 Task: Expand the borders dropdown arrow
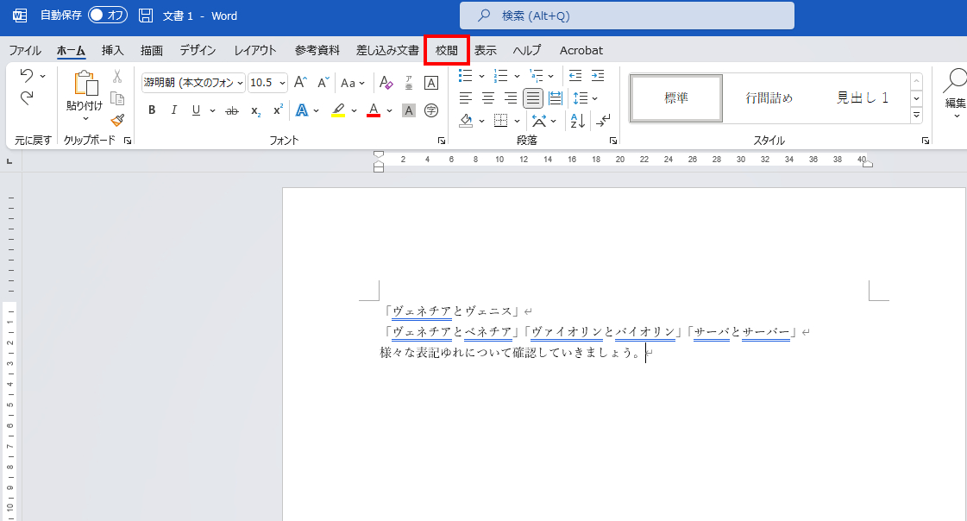pos(517,121)
